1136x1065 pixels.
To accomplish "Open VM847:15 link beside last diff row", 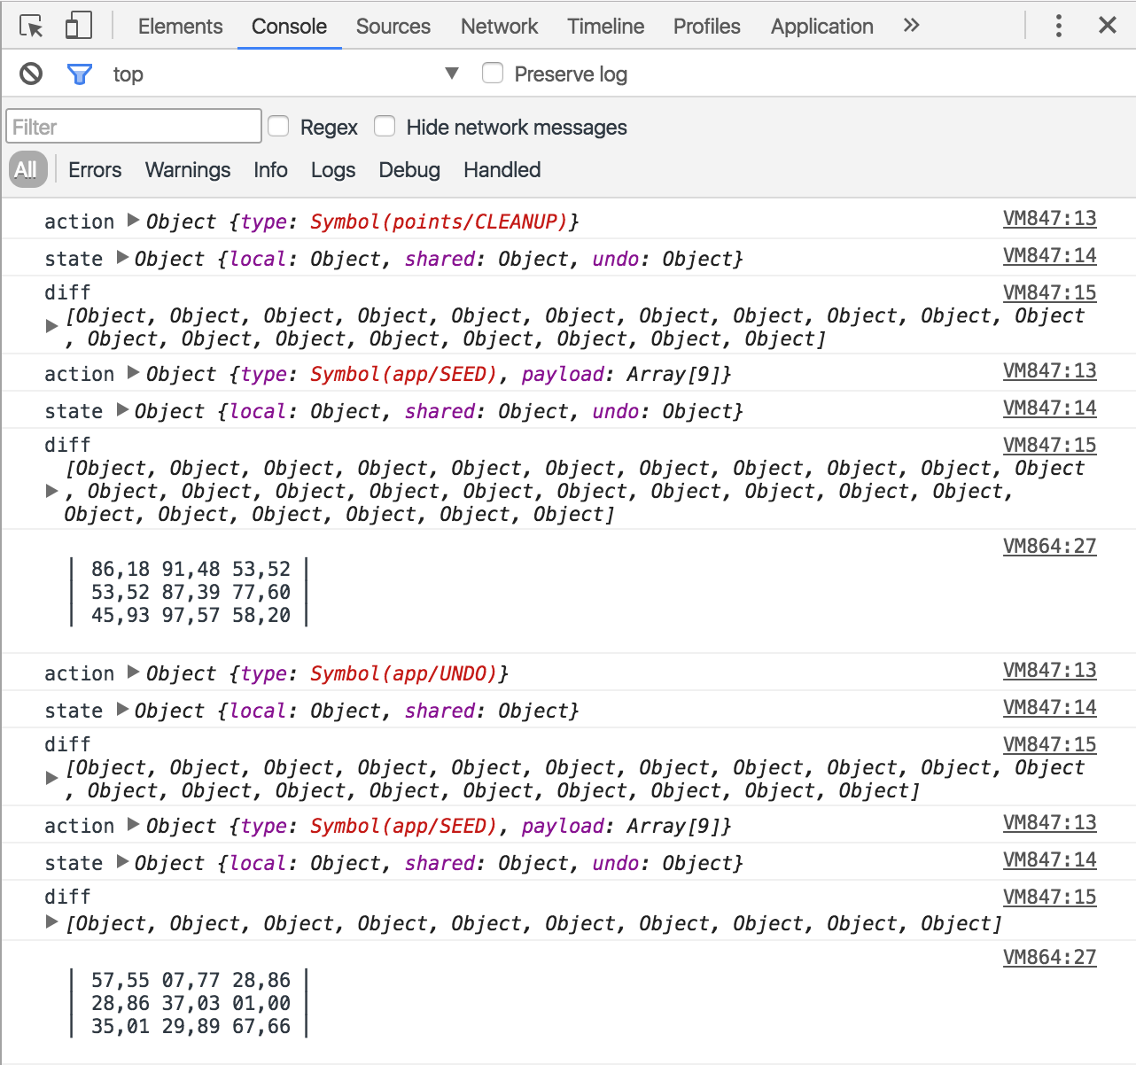I will coord(1049,897).
